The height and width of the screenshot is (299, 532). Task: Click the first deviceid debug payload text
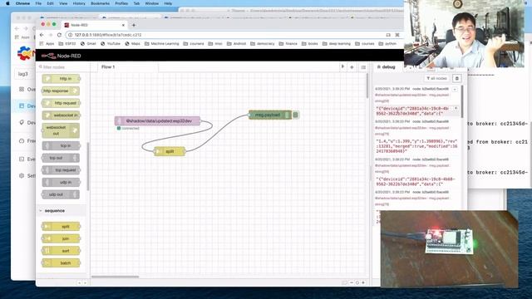tap(412, 110)
